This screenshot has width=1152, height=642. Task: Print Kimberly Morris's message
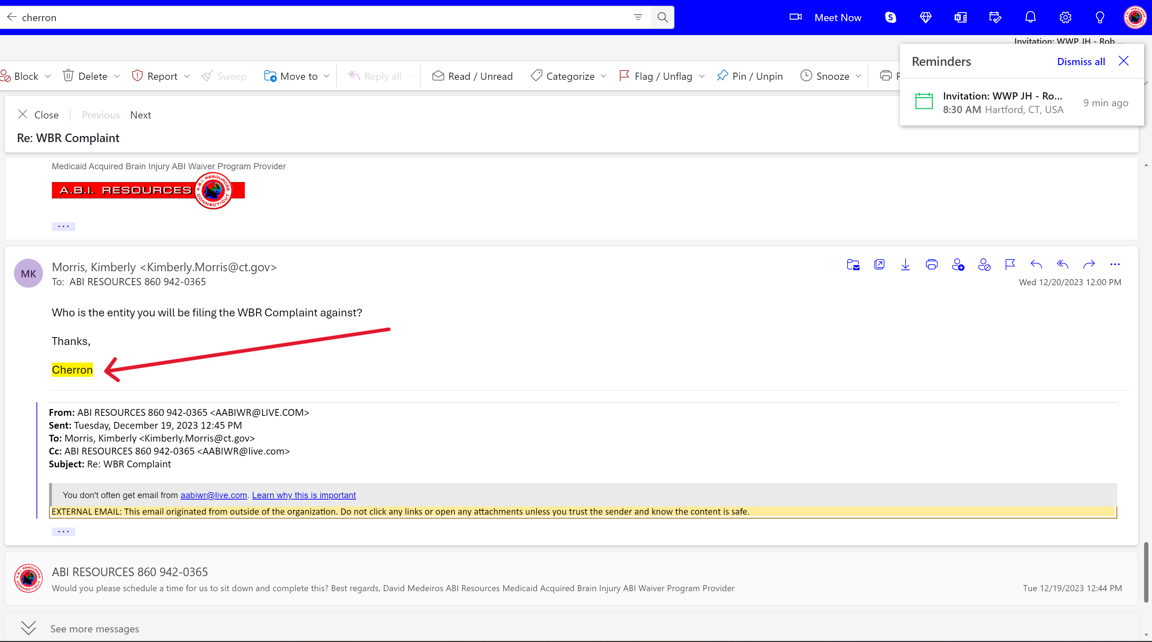point(931,264)
